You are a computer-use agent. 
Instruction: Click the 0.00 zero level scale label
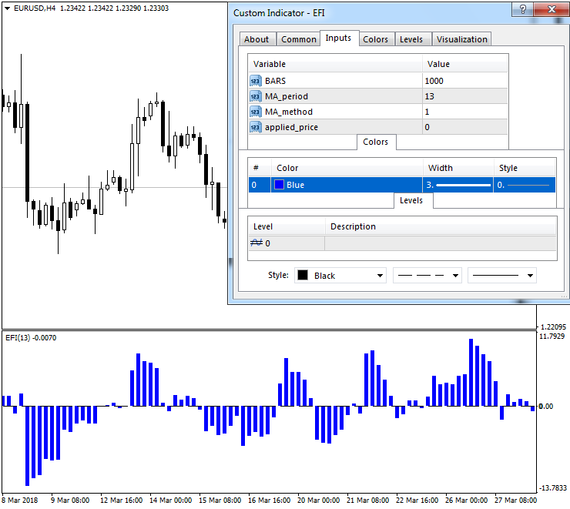[x=545, y=406]
